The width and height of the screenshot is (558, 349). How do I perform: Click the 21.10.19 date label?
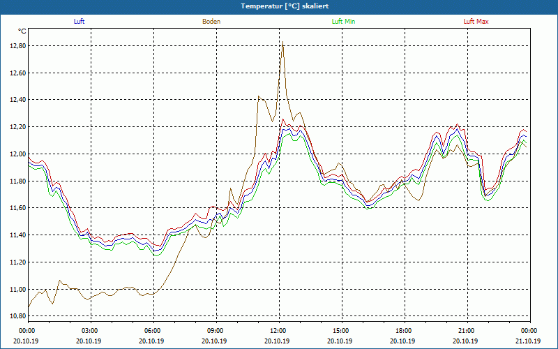(x=528, y=341)
